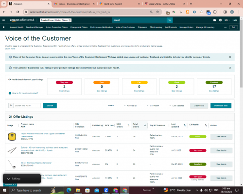Click the Search title, ASIN input field

[27, 106]
